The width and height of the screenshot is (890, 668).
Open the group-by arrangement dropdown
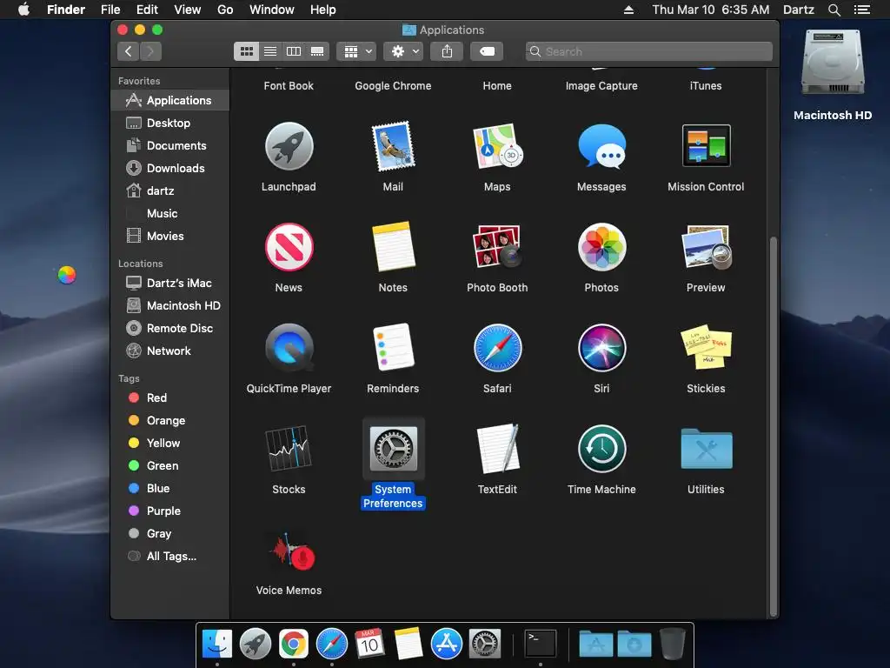pos(356,51)
